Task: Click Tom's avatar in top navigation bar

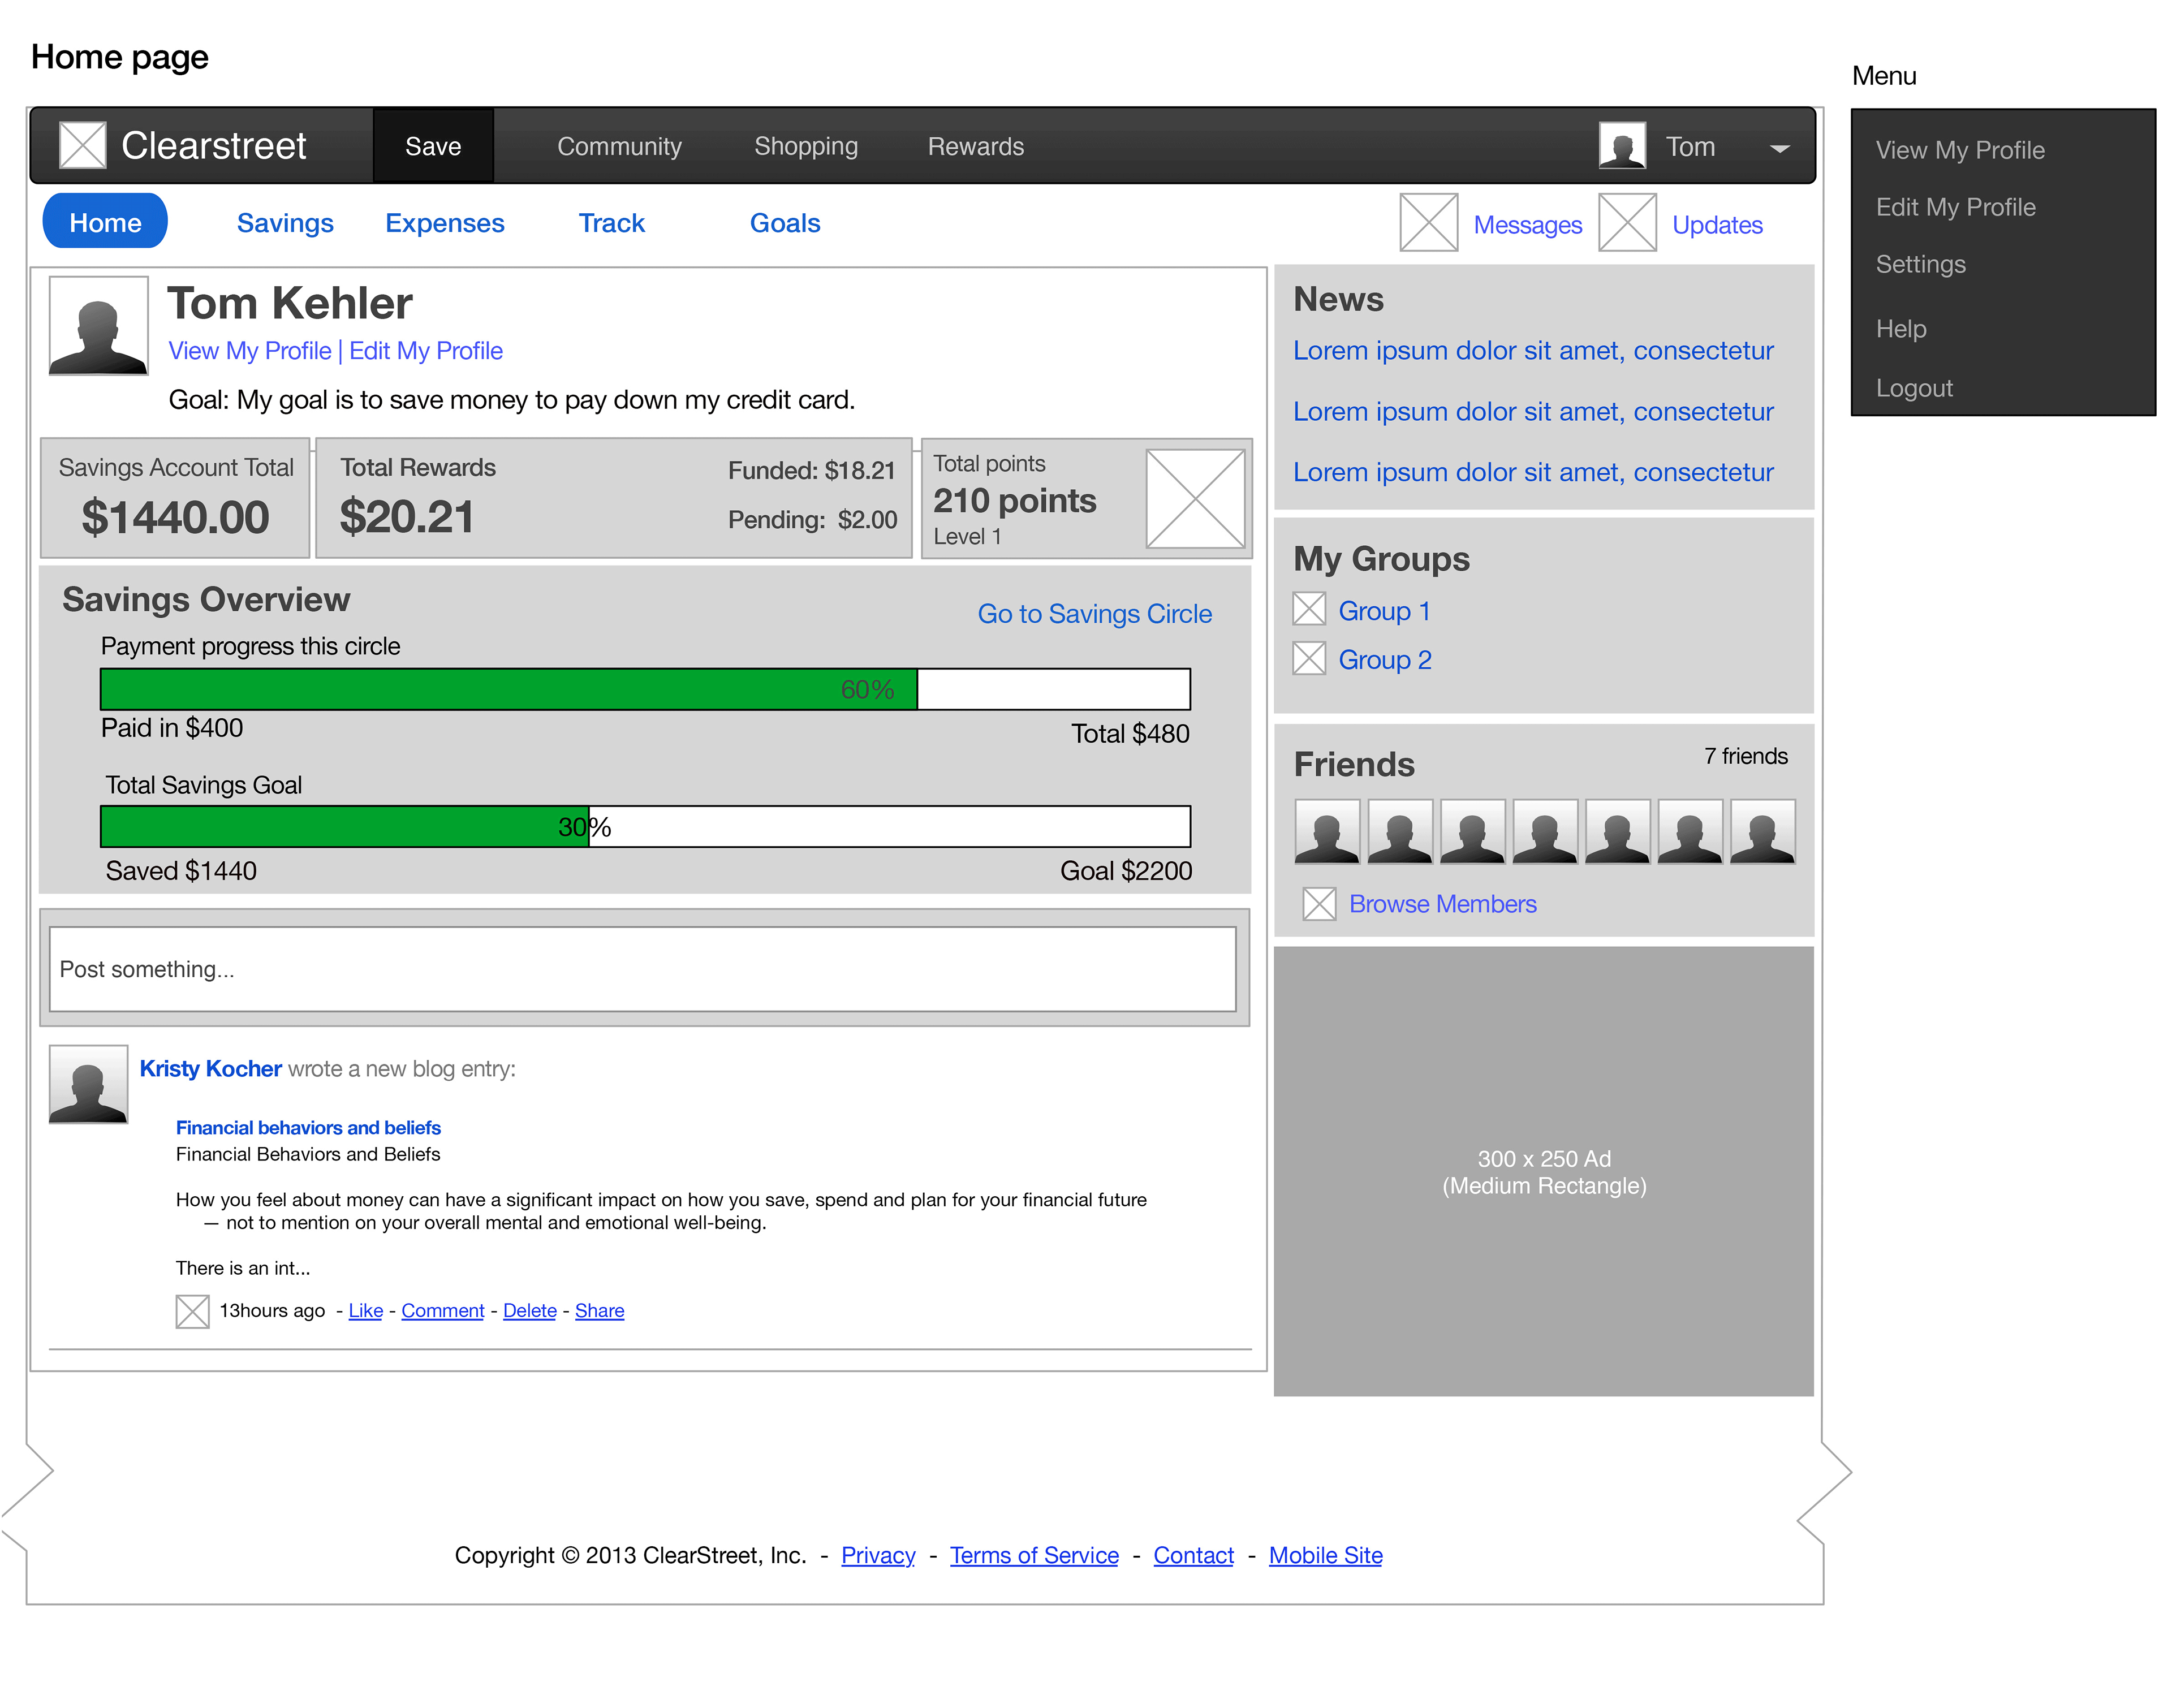Action: [1622, 146]
